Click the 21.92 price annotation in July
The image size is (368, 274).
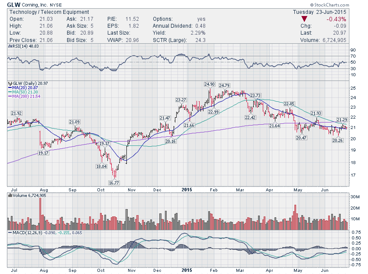(x=16, y=113)
